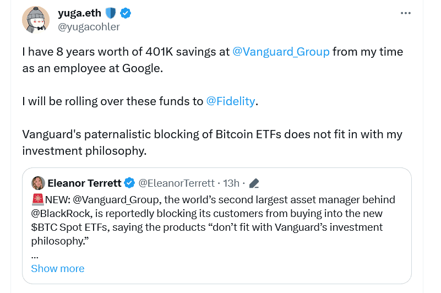Open the @Fidelity mention link
The width and height of the screenshot is (441, 293).
click(231, 101)
